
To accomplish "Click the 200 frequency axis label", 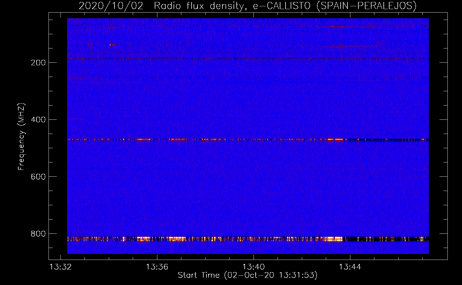I will [x=38, y=63].
